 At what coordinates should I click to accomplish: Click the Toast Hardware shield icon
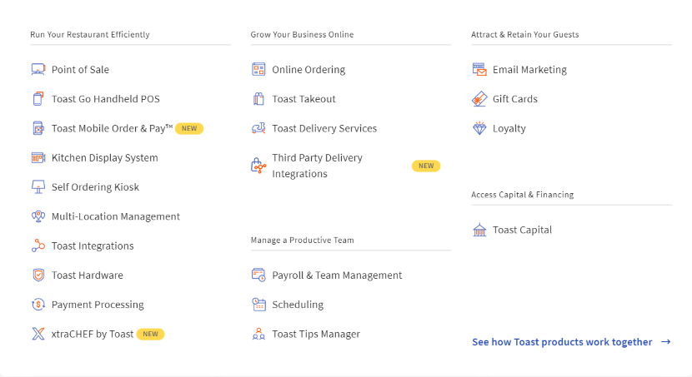coord(38,275)
